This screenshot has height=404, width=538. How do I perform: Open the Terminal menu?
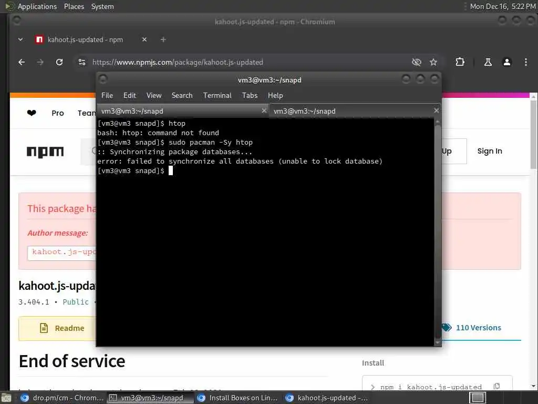217,95
